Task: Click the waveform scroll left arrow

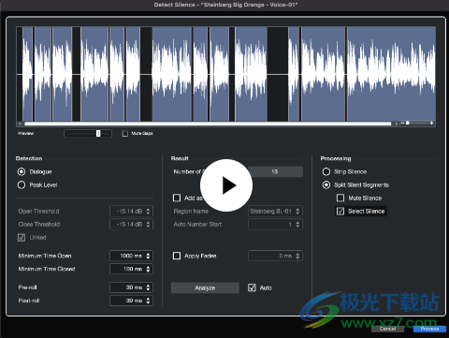Action: click(x=20, y=124)
